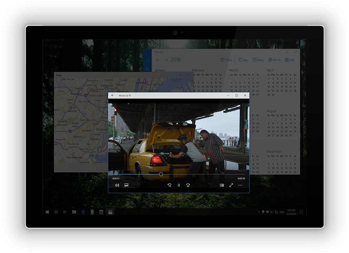Click the 2018 year heading in Calendar
The height and width of the screenshot is (253, 349).
(176, 60)
